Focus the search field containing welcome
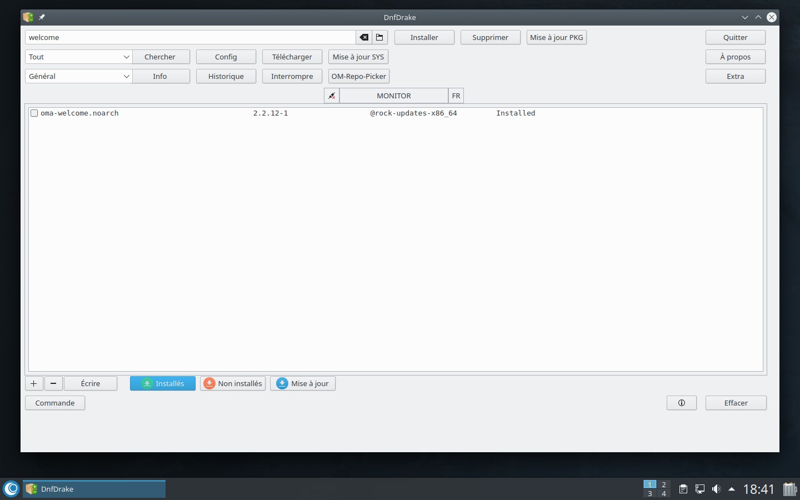This screenshot has width=800, height=500. [190, 37]
